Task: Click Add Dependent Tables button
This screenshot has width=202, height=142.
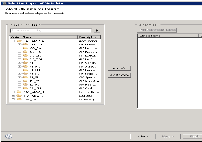Action: 157,30
